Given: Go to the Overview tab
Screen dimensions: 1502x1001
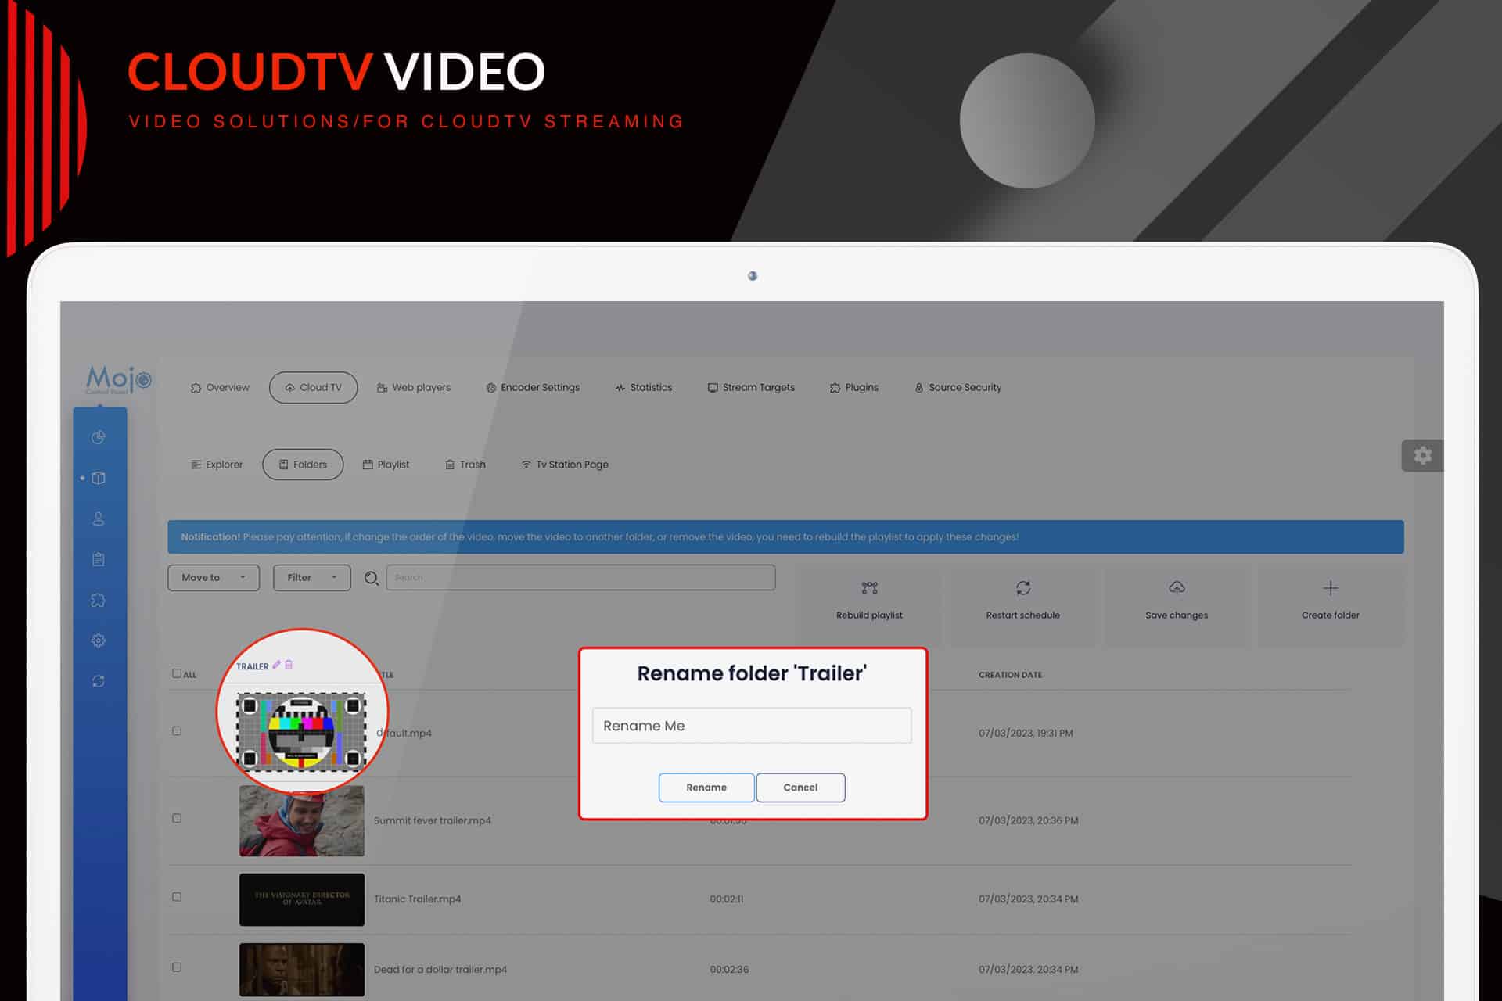Looking at the screenshot, I should coord(220,388).
